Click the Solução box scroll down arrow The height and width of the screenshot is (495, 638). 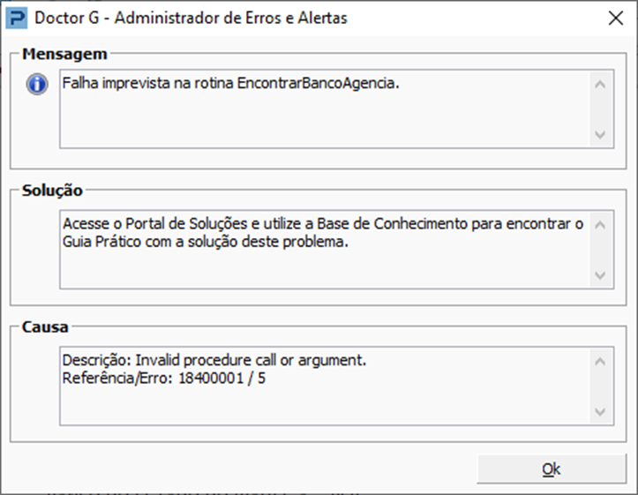(600, 275)
